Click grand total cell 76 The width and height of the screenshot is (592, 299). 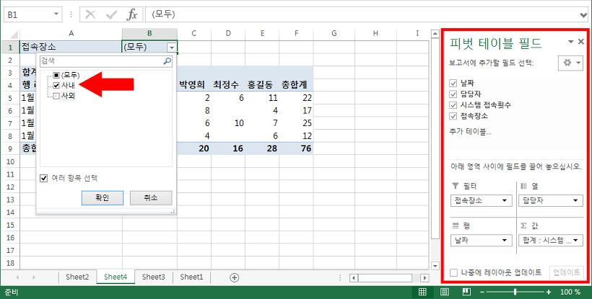(x=296, y=148)
